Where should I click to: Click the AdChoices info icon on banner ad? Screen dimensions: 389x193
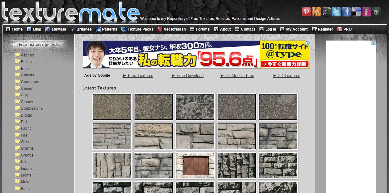tap(308, 43)
